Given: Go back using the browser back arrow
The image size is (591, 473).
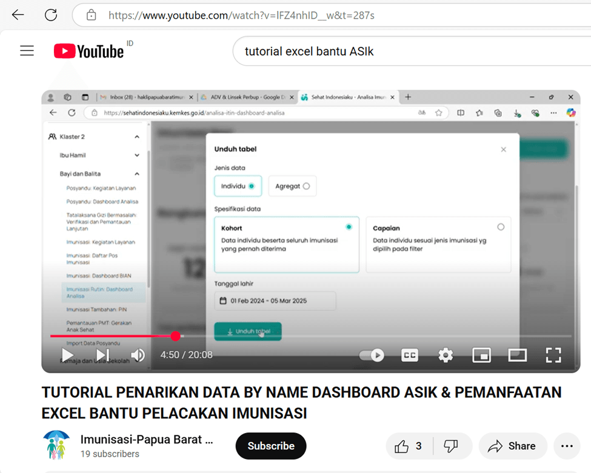Looking at the screenshot, I should point(18,15).
